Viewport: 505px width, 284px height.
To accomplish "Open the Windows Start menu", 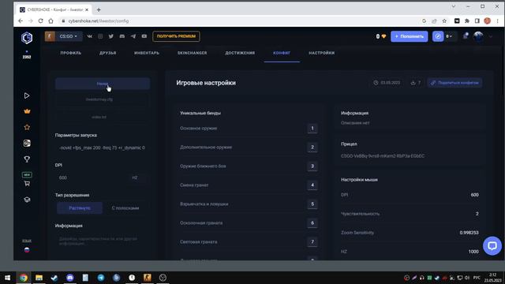I will point(7,278).
